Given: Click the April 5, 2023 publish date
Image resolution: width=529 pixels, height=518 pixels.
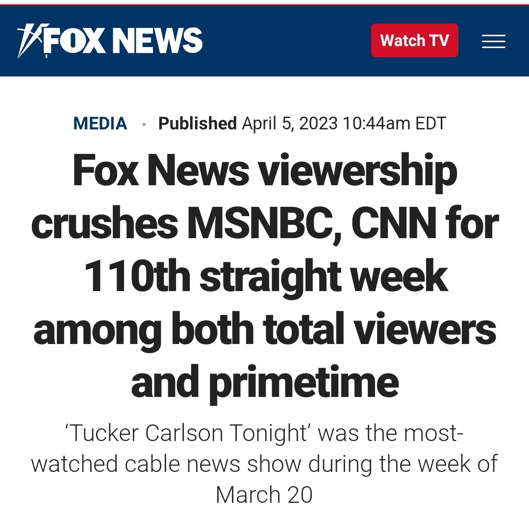Looking at the screenshot, I should click(x=289, y=123).
